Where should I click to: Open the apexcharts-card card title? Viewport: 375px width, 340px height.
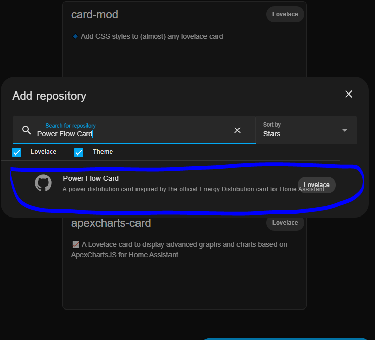pos(111,223)
